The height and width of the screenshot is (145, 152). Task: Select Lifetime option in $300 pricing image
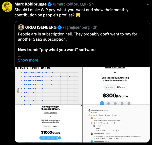(121, 87)
